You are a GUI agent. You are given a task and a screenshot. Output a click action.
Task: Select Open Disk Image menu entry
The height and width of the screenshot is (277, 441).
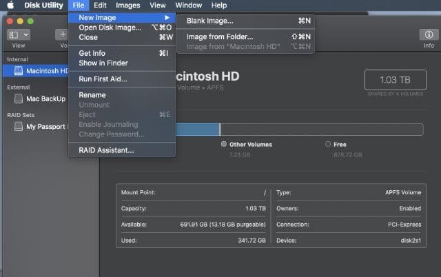click(110, 28)
